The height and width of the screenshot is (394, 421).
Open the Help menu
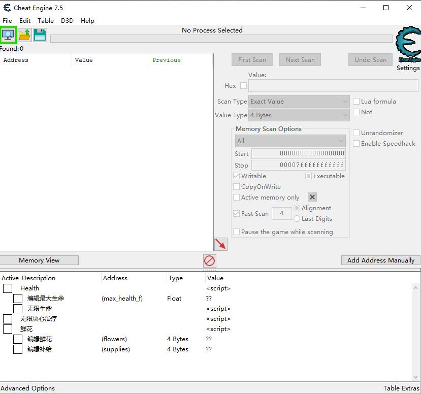[87, 21]
